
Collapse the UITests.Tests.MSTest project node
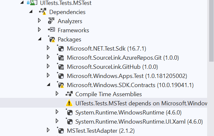[22, 3]
